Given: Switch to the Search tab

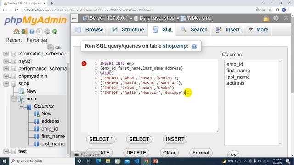Looking at the screenshot, I should [194, 29].
